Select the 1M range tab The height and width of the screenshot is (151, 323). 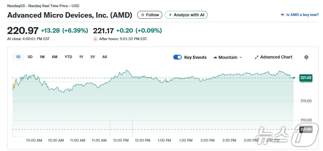42,57
